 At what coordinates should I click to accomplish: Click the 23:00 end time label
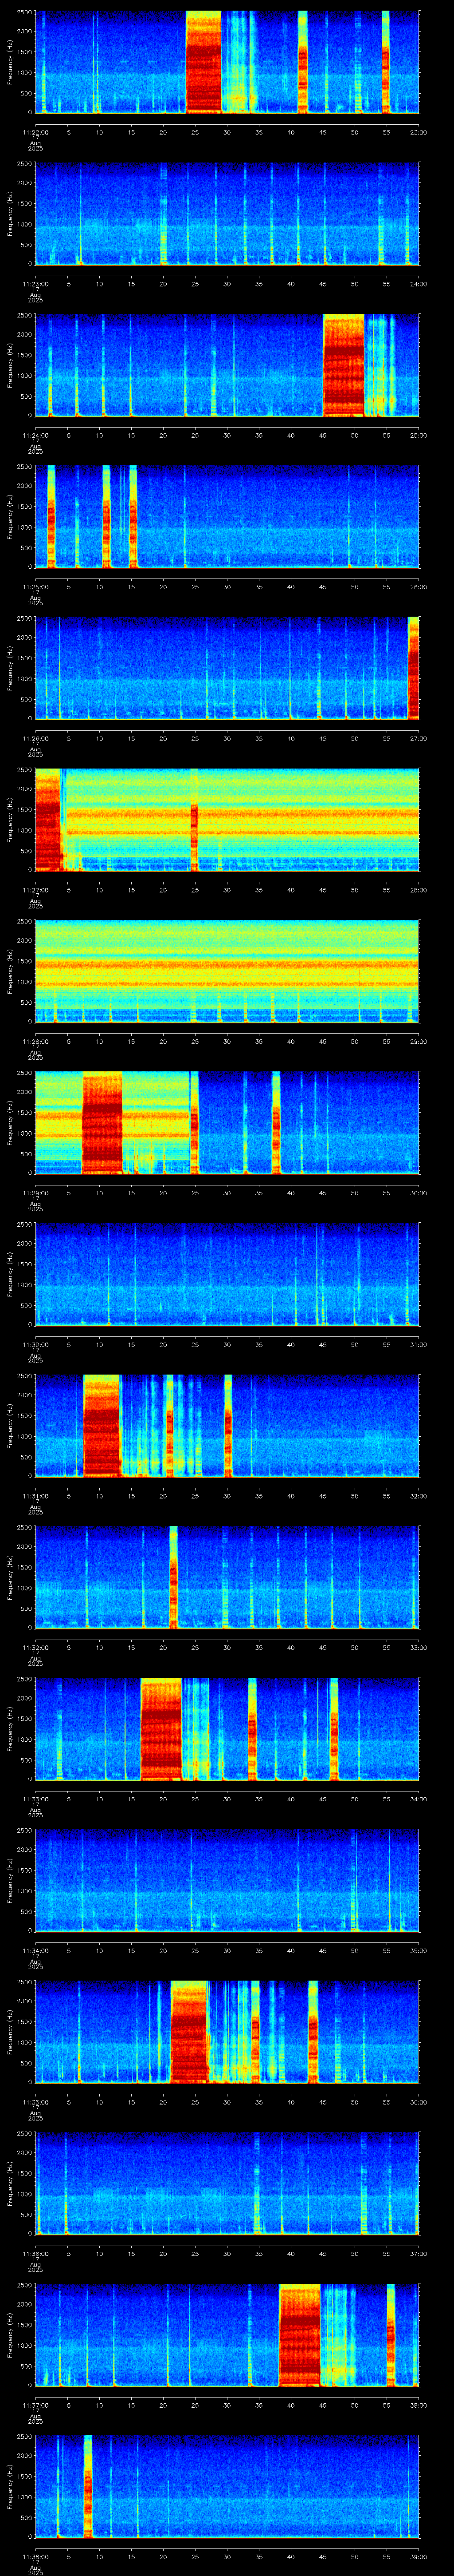click(x=418, y=132)
